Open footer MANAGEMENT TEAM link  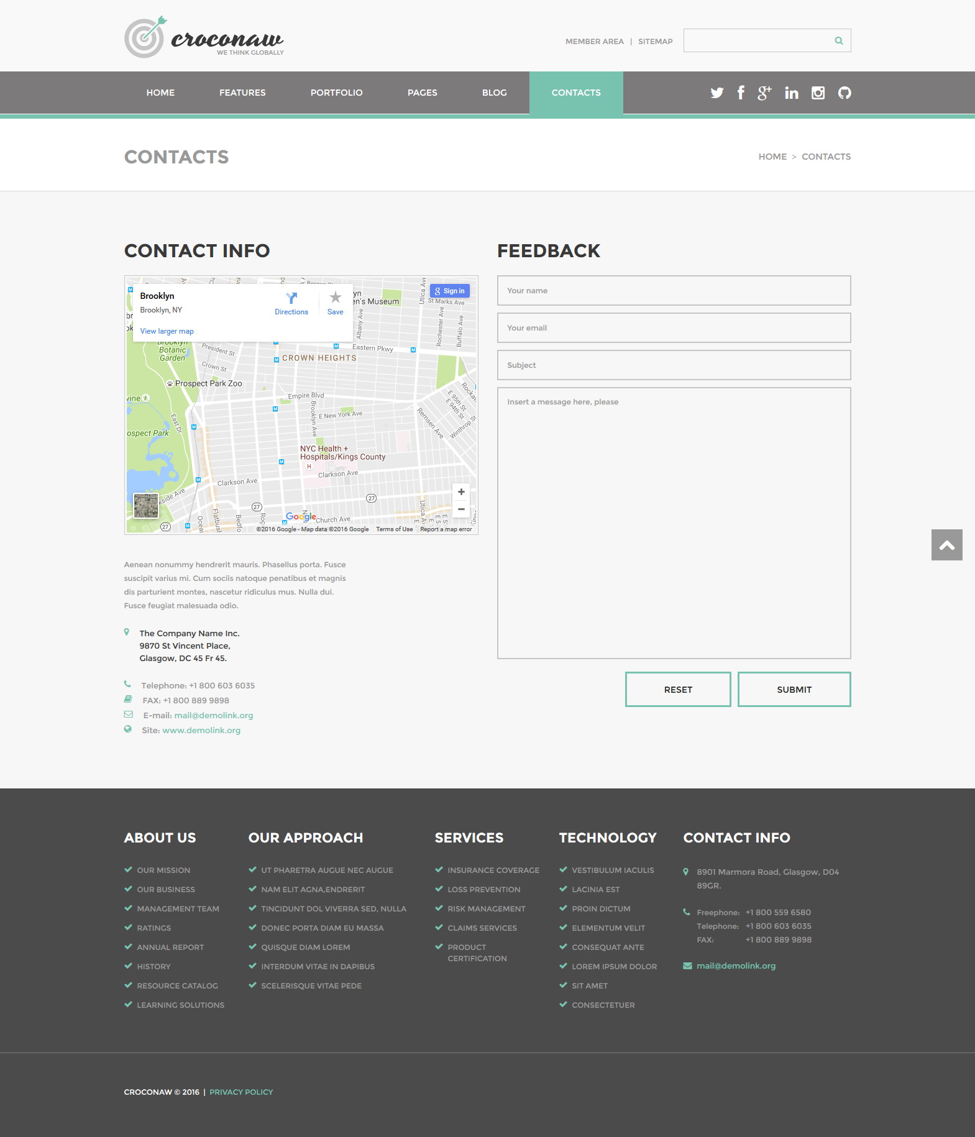tap(178, 909)
